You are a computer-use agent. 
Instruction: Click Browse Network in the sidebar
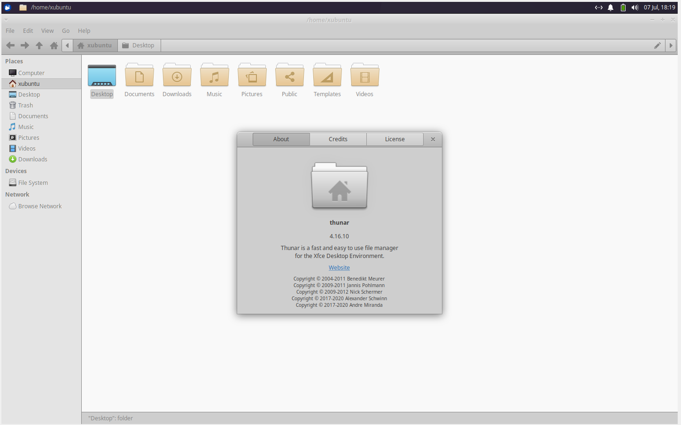[x=40, y=206]
